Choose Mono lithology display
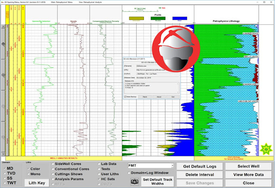 click(28, 174)
